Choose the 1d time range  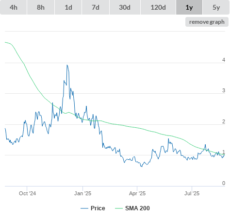[68, 7]
